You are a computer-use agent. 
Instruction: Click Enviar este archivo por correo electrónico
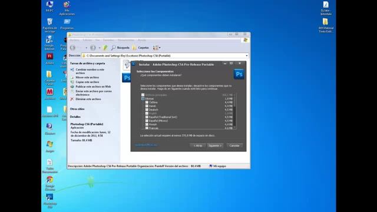click(x=94, y=93)
